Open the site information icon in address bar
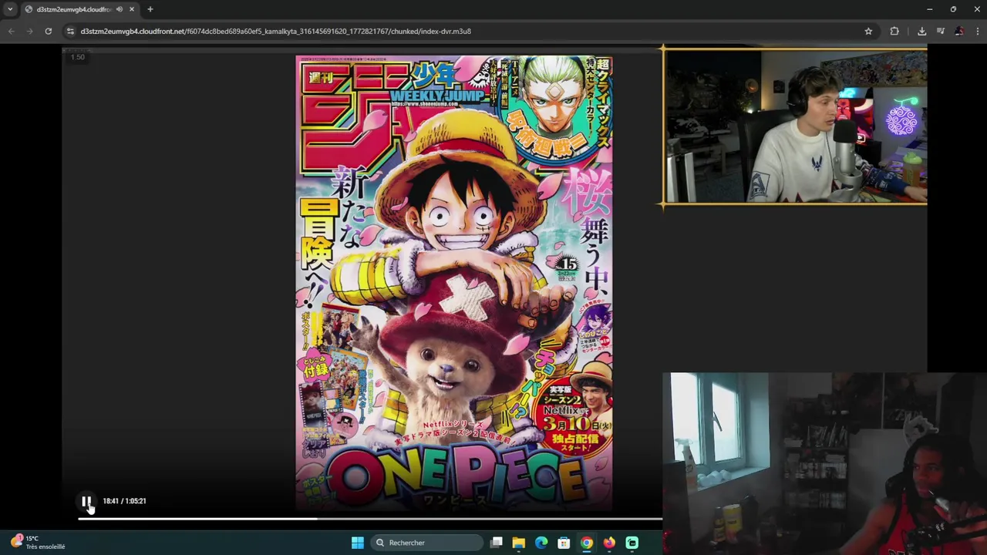Viewport: 987px width, 555px height. coord(70,31)
